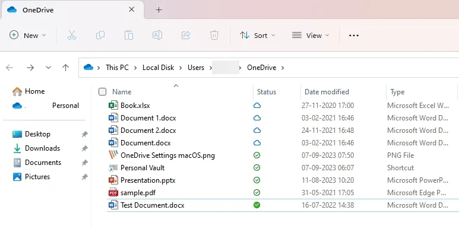The image size is (459, 229).
Task: Toggle the select all checkbox
Action: [103, 92]
